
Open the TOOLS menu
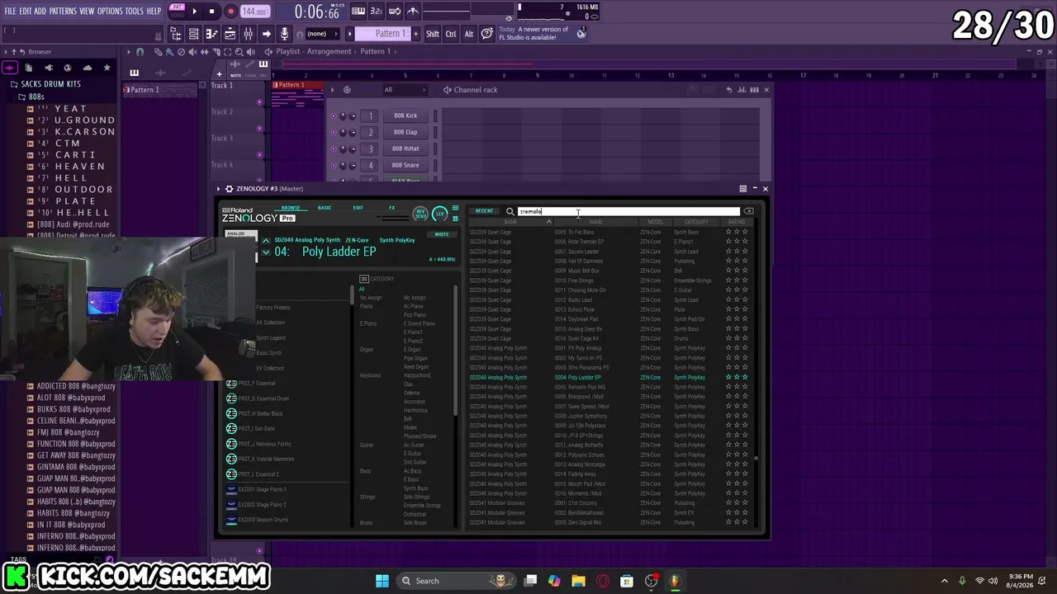point(135,11)
